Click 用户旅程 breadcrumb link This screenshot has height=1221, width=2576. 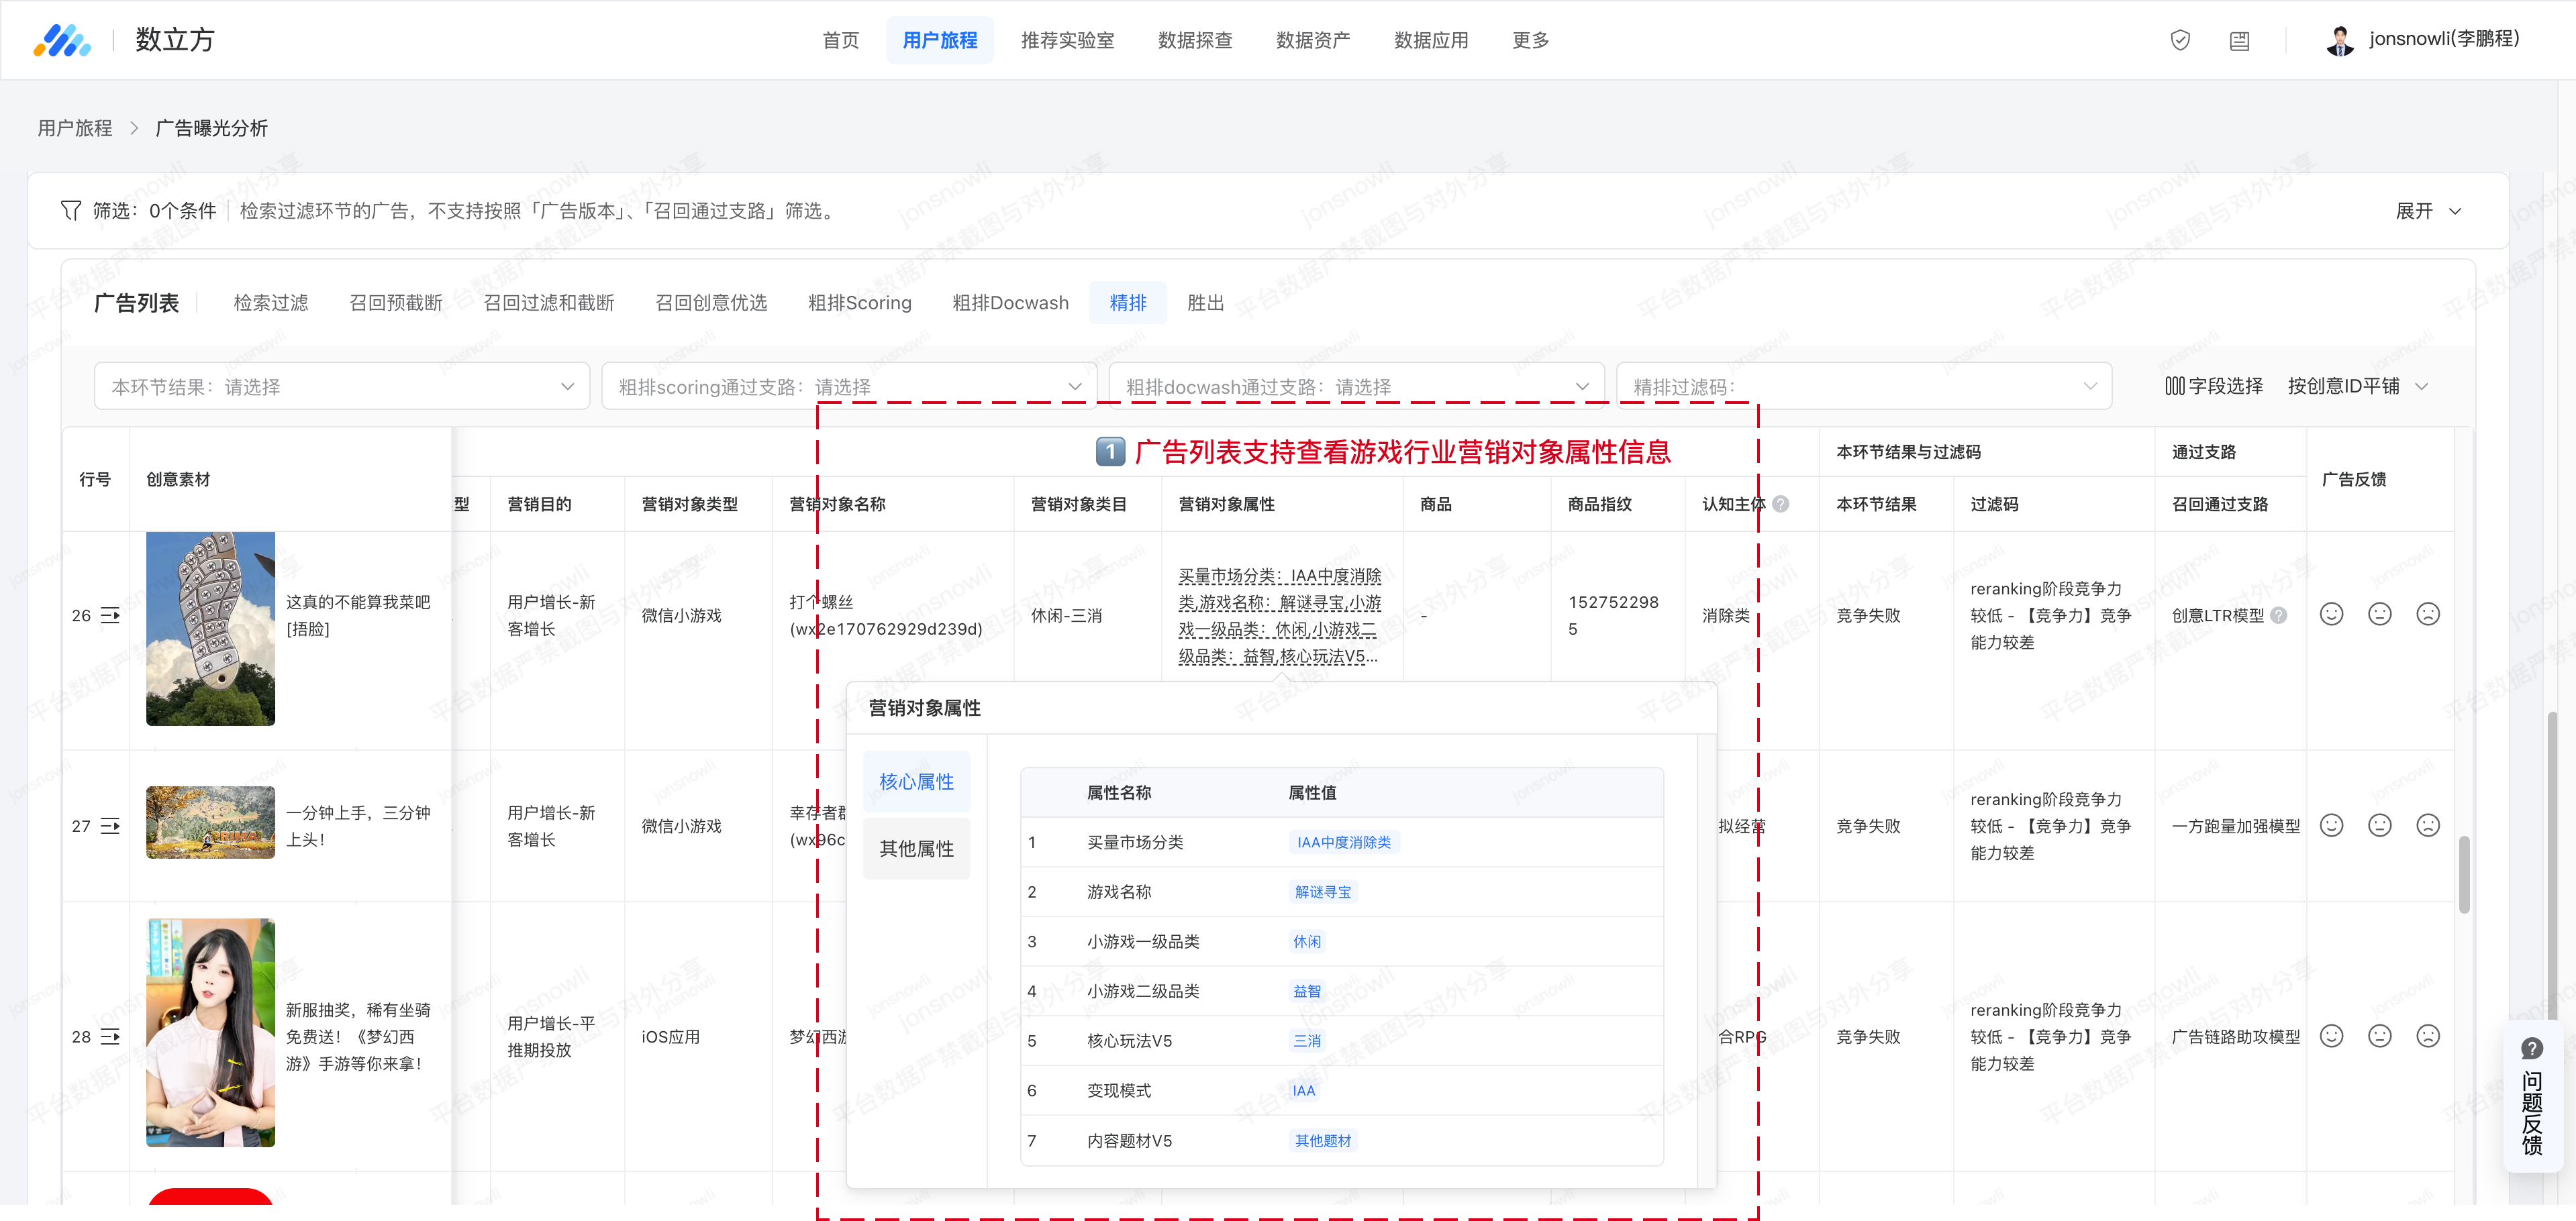tap(75, 128)
